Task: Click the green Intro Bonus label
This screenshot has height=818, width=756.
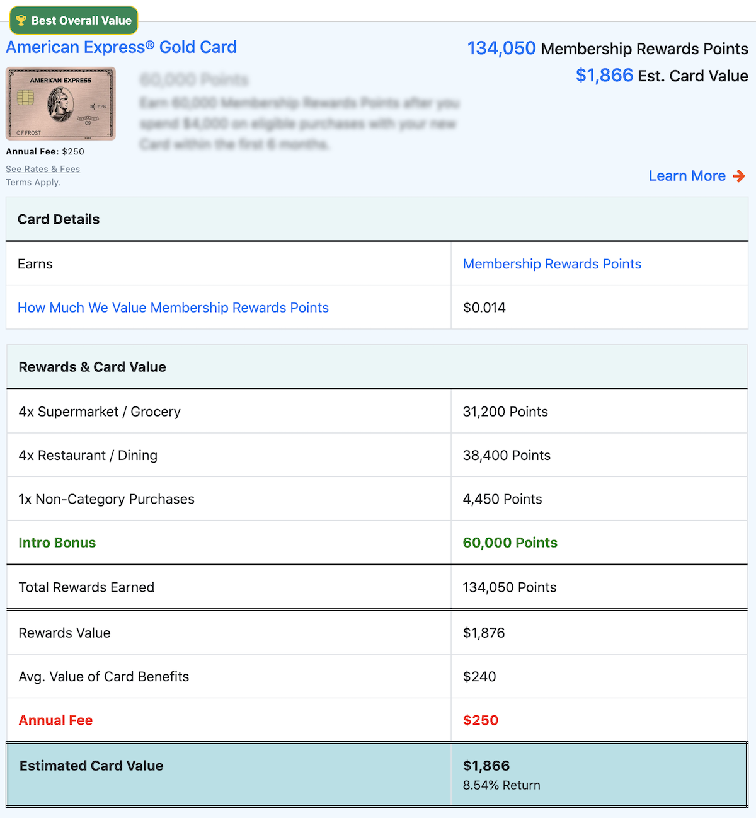Action: coord(57,543)
